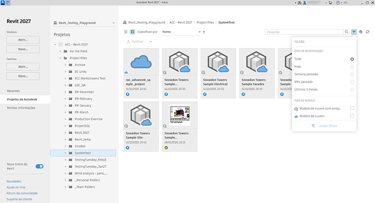Expand the For the Field folder

pyautogui.click(x=60, y=51)
